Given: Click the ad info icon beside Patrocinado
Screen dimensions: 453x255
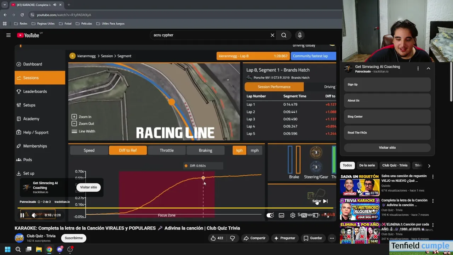Looking at the screenshot, I should [39, 202].
